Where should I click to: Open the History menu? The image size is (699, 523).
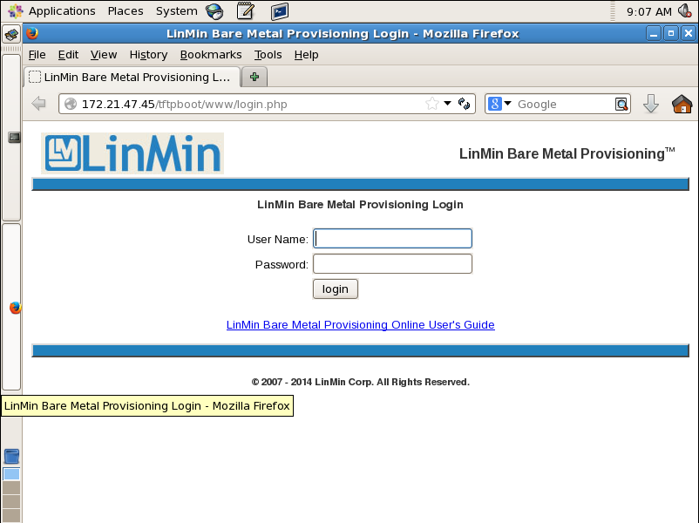click(148, 54)
